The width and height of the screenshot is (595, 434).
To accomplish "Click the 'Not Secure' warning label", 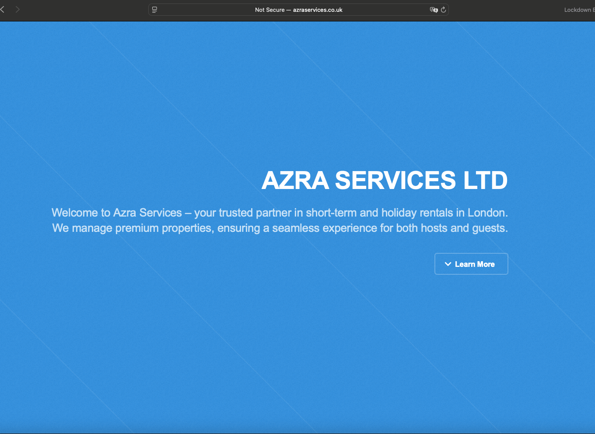I will 269,10.
